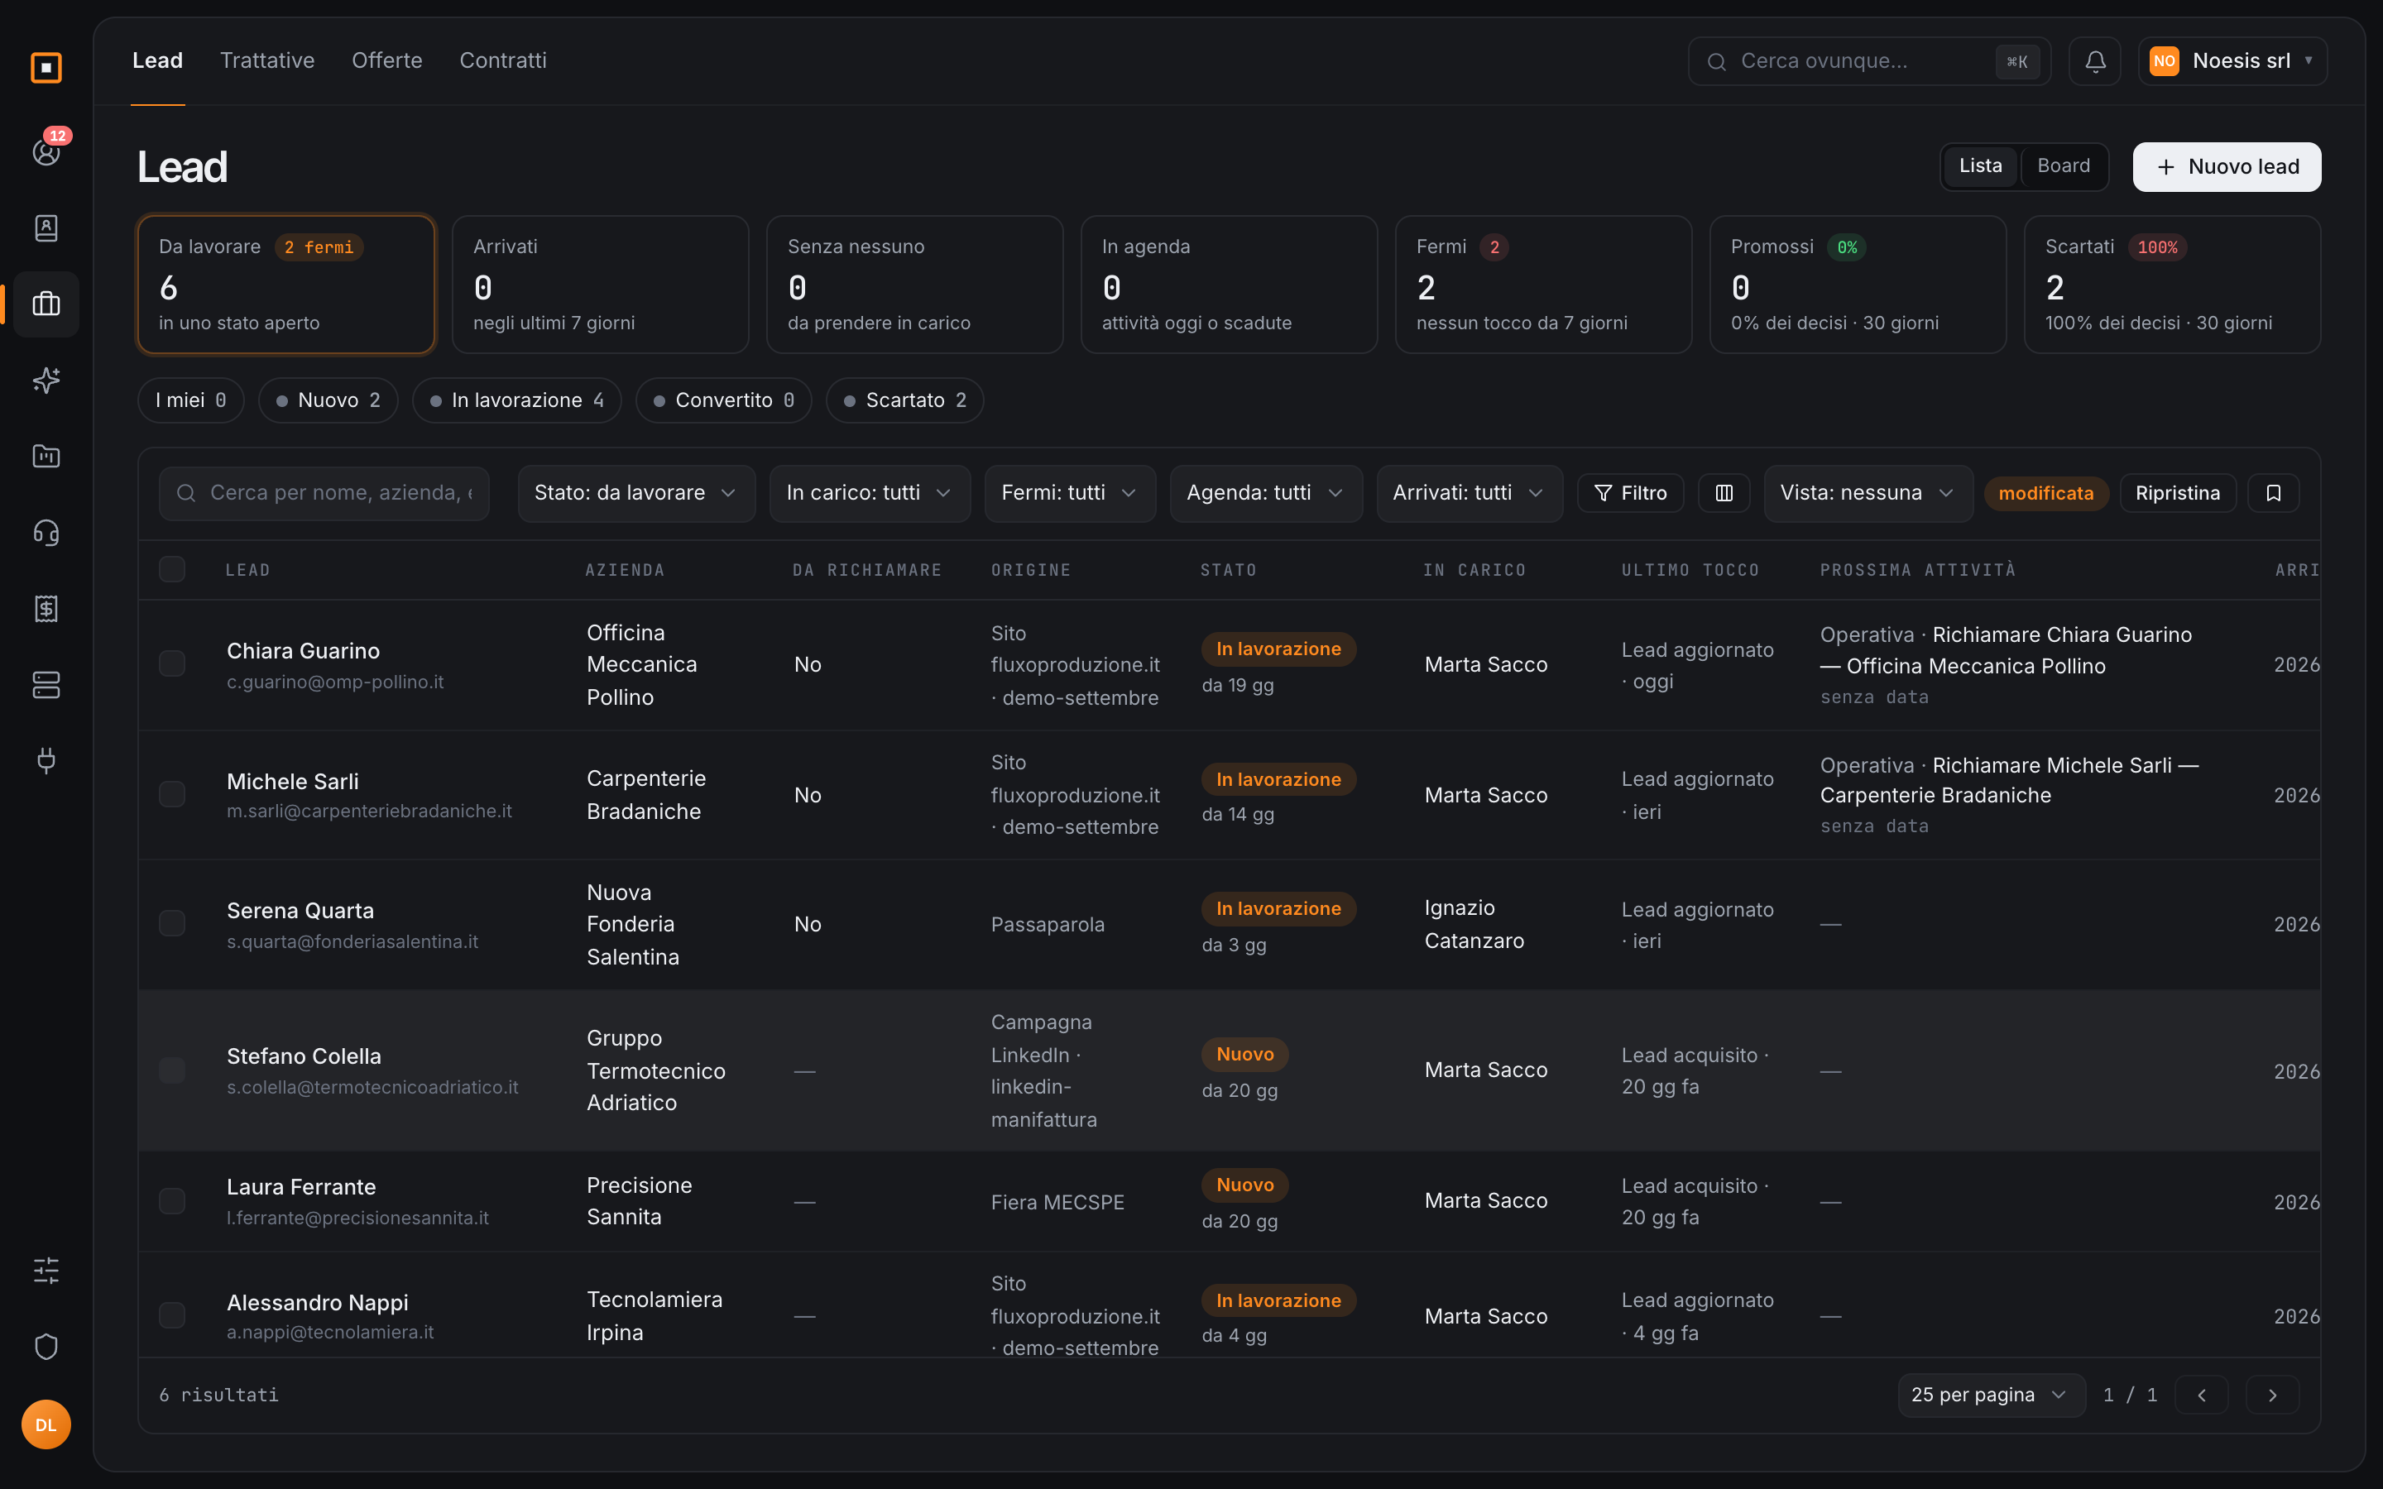
Task: Open the briefcase sales sidebar icon
Action: point(46,304)
